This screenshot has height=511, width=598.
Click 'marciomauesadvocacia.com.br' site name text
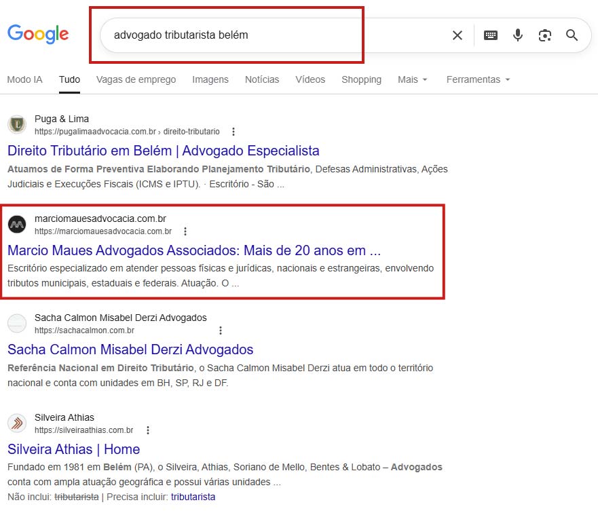coord(100,219)
